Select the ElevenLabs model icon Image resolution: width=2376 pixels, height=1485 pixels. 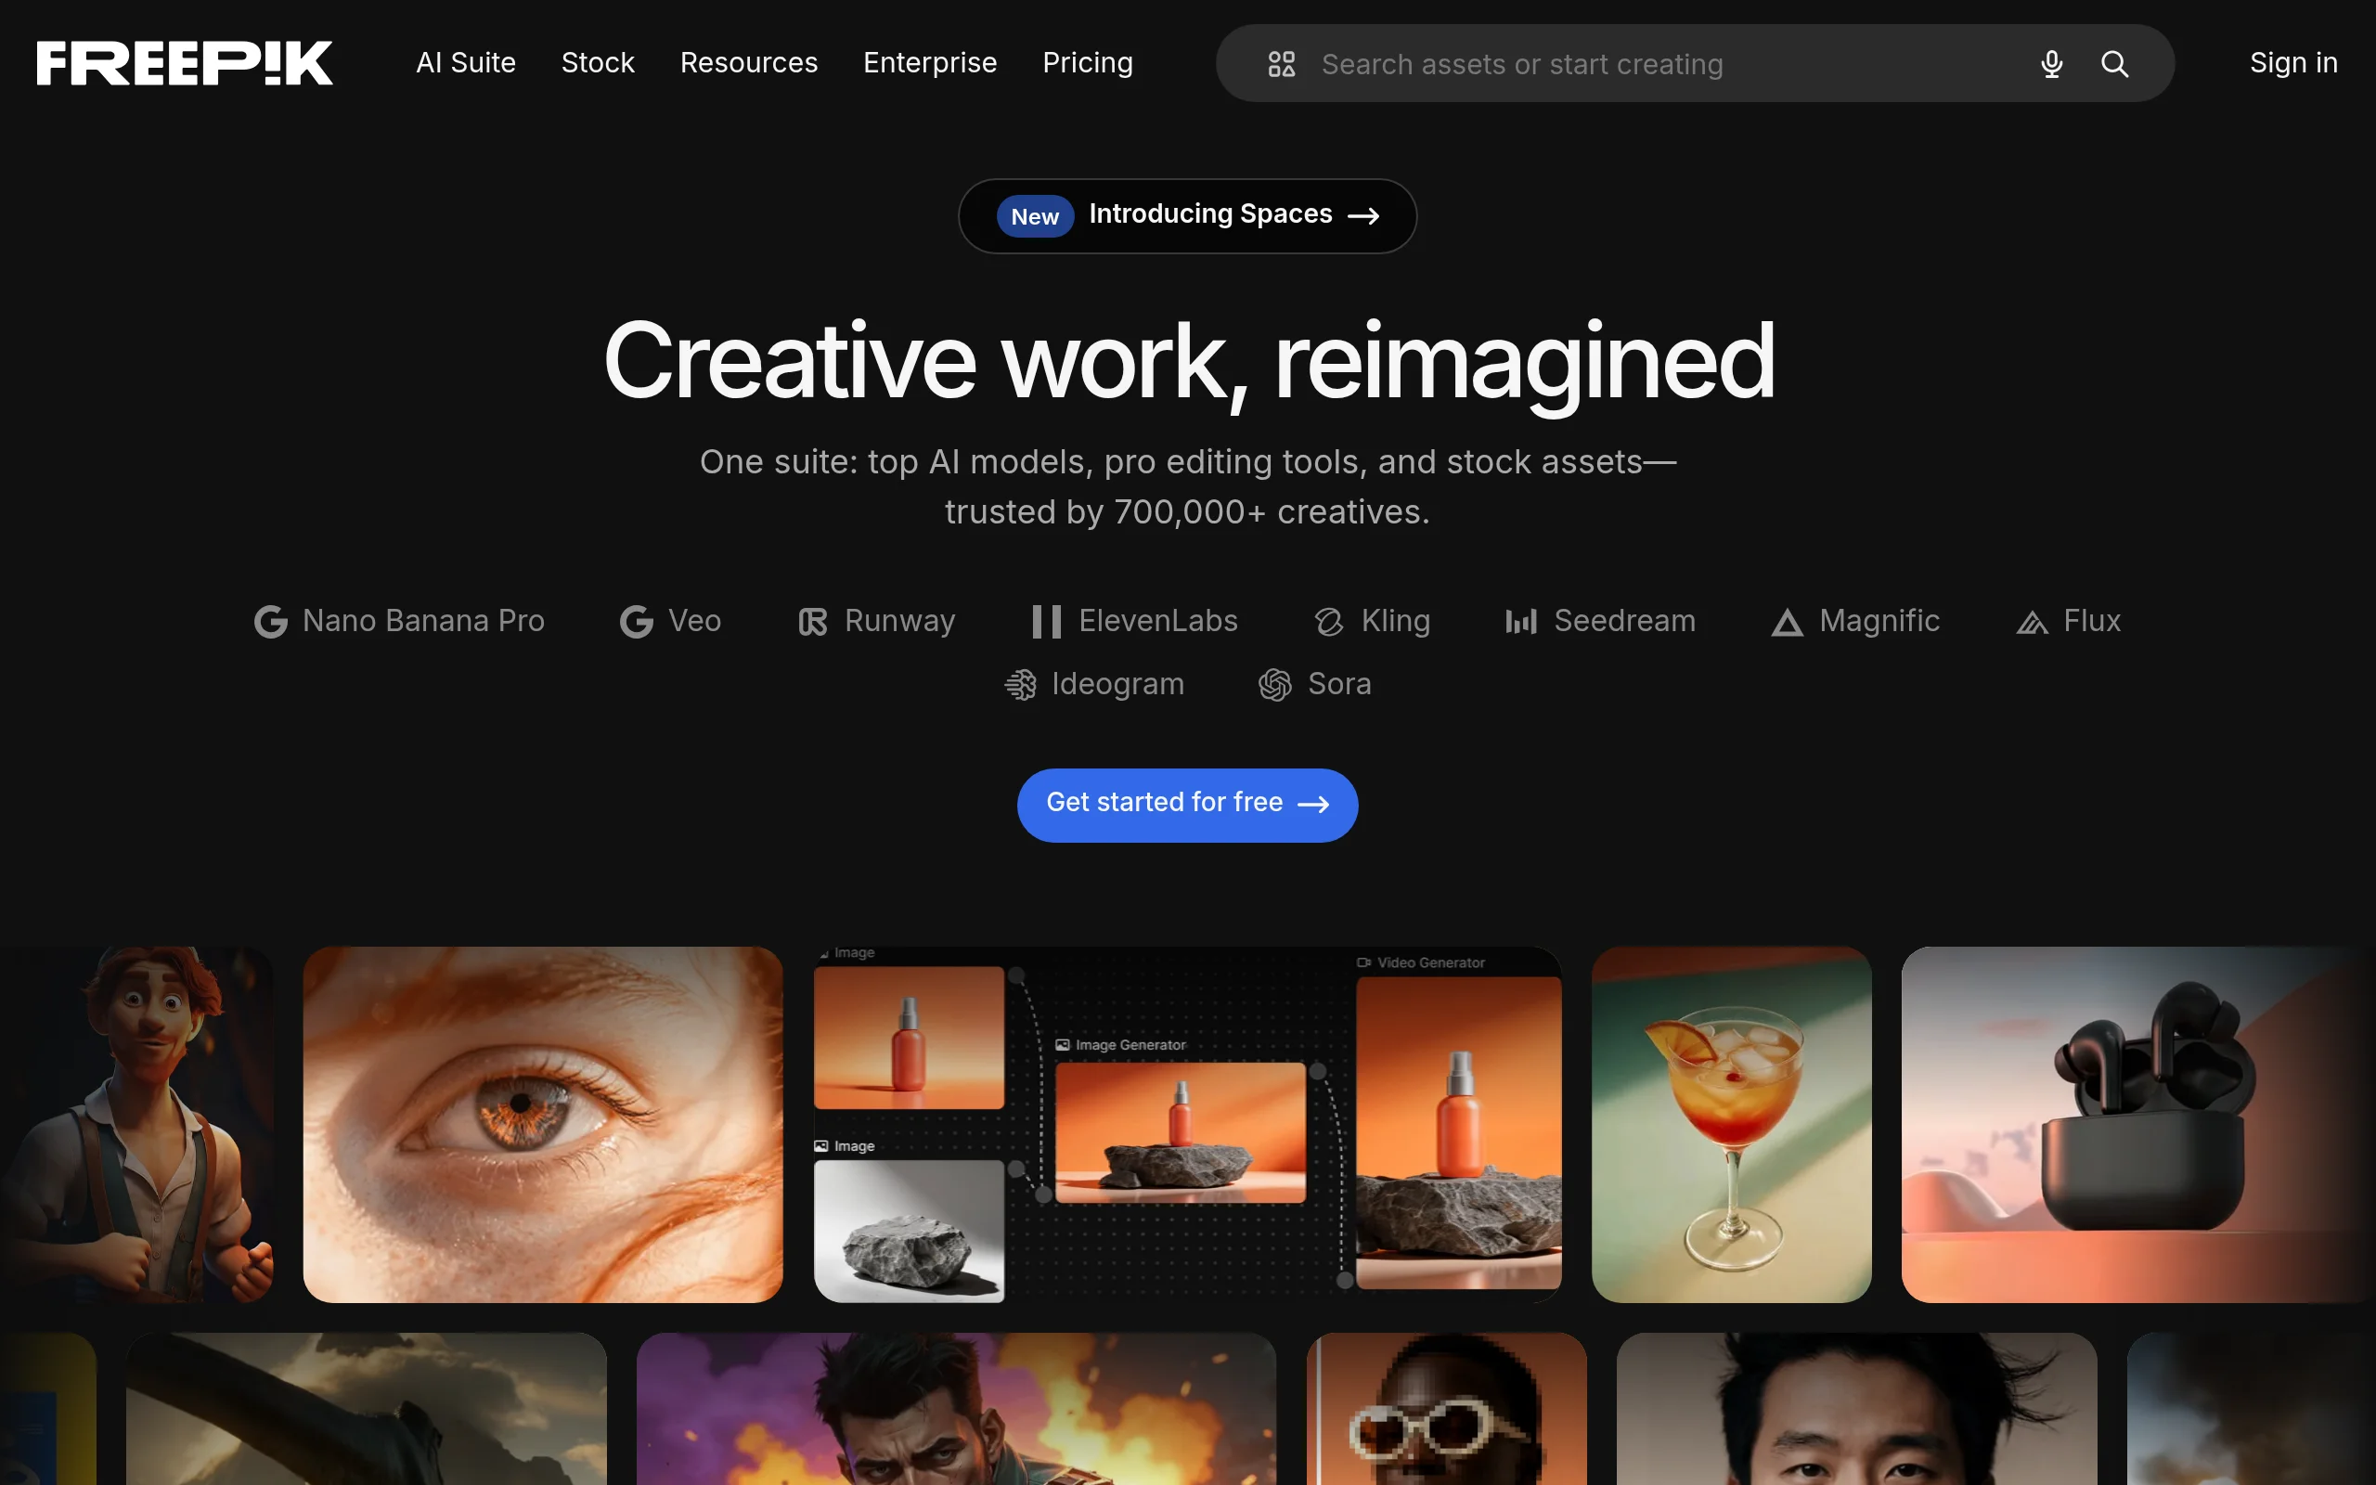[1047, 621]
